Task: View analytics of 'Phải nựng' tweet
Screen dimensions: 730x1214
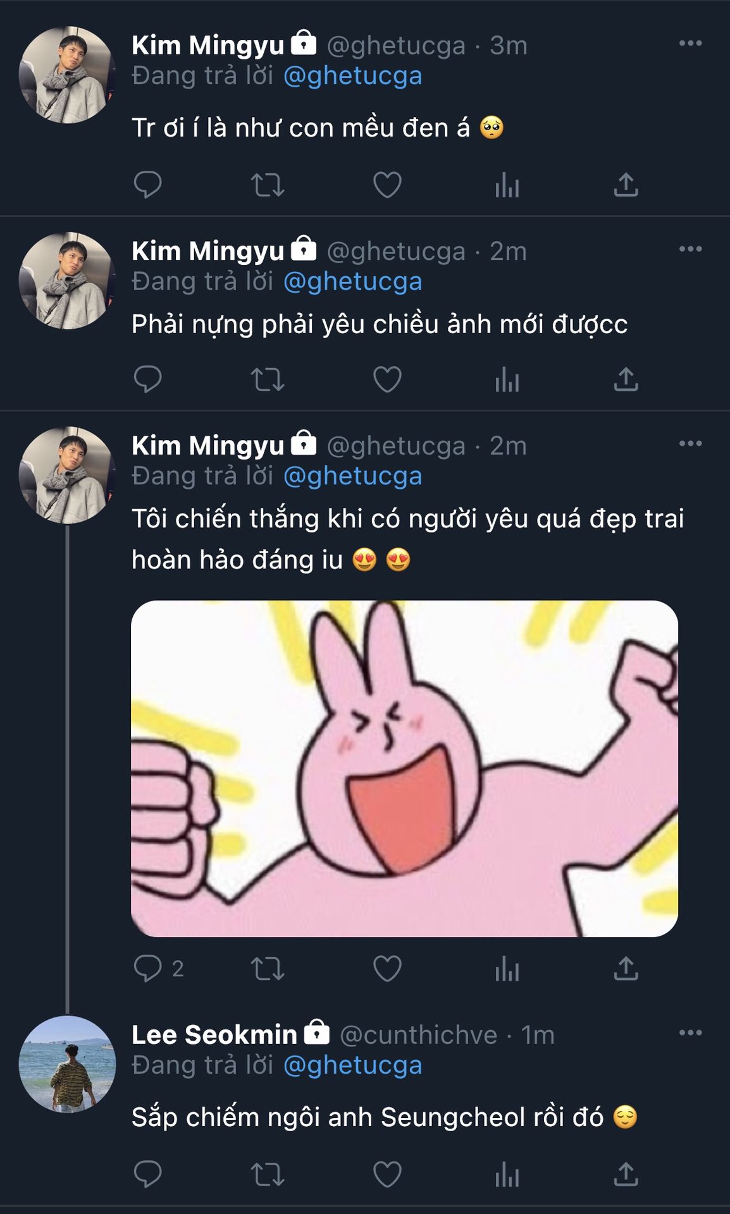Action: (x=507, y=379)
